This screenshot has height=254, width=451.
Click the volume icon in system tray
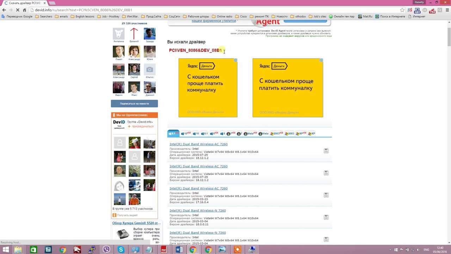[x=418, y=249]
